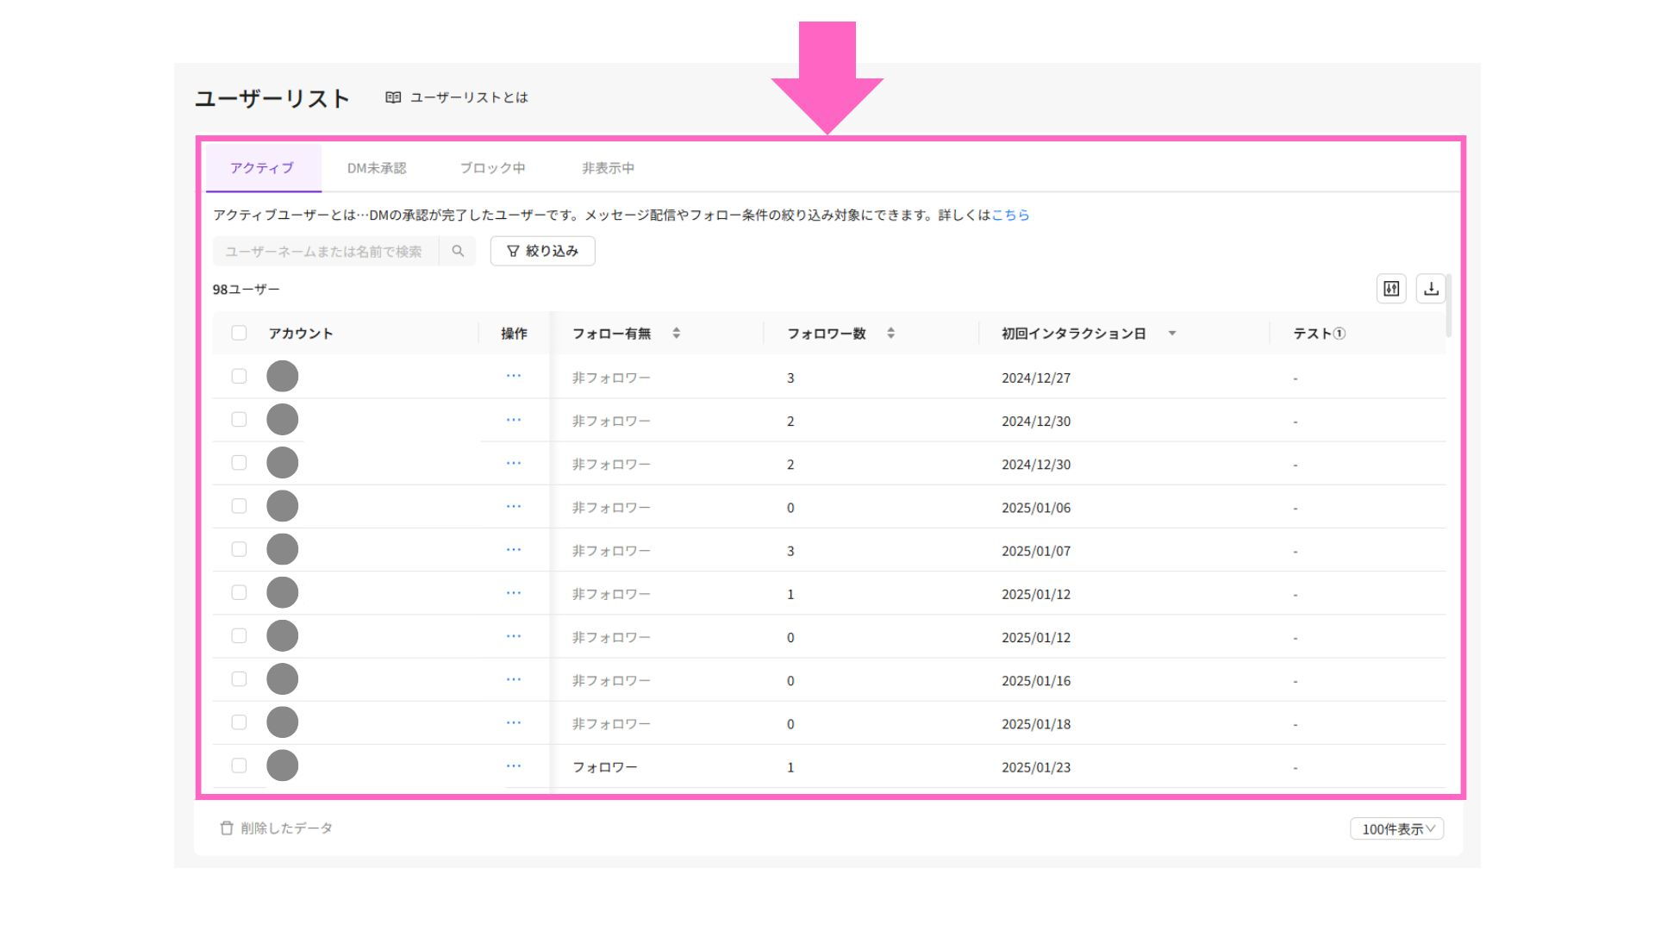The width and height of the screenshot is (1655, 931).
Task: Click trash icon 削除したデータ
Action: pos(227,828)
